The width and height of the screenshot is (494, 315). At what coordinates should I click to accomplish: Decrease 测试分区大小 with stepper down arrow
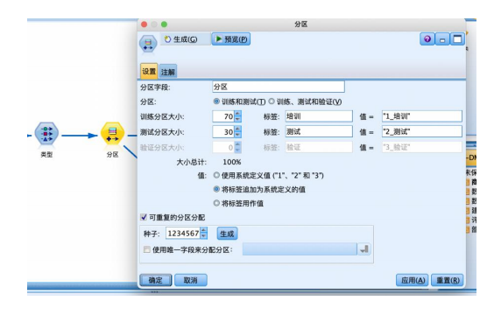click(x=238, y=135)
